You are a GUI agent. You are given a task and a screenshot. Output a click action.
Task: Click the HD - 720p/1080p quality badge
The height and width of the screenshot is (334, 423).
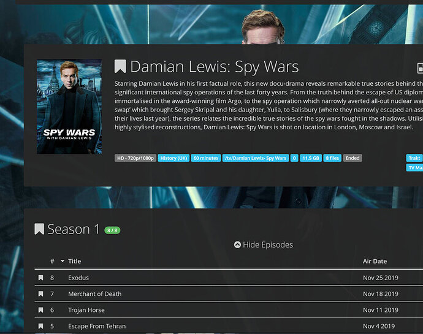click(135, 158)
